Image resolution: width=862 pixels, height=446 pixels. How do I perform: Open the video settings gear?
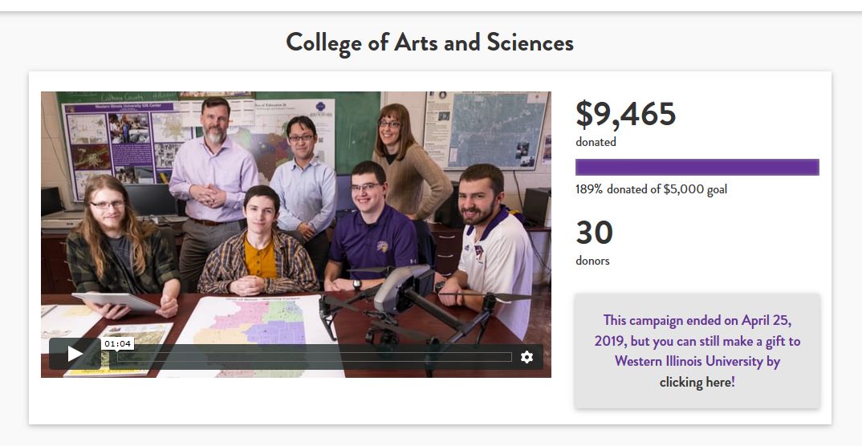527,357
